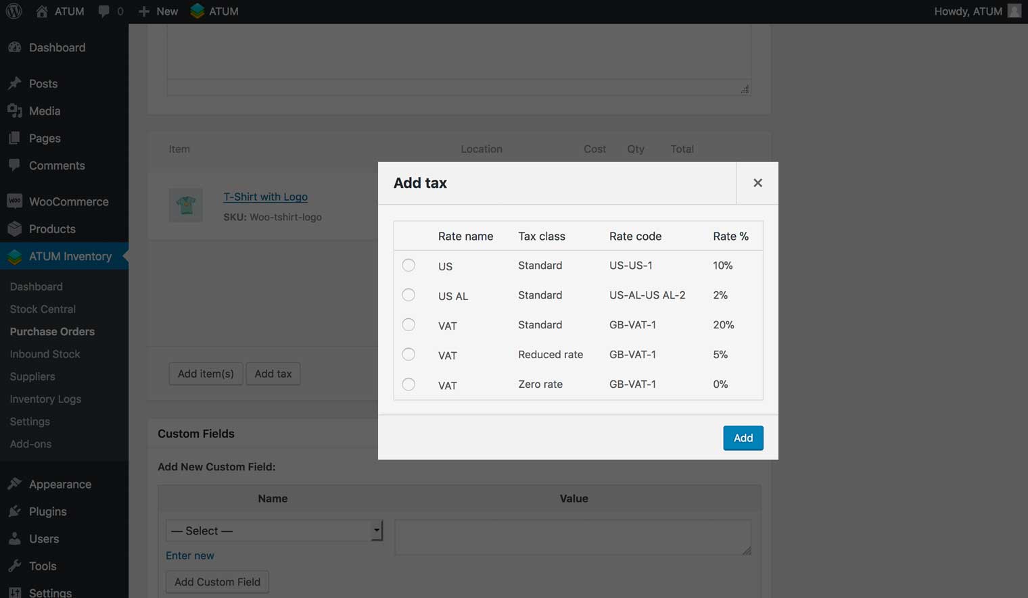Viewport: 1028px width, 598px height.
Task: Go to Stock Central submenu
Action: click(x=43, y=309)
